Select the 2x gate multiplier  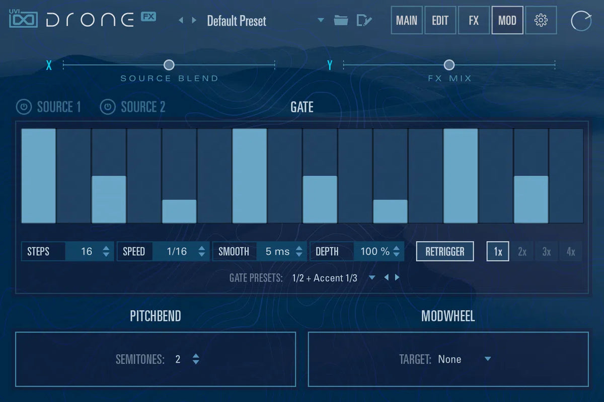pos(522,252)
